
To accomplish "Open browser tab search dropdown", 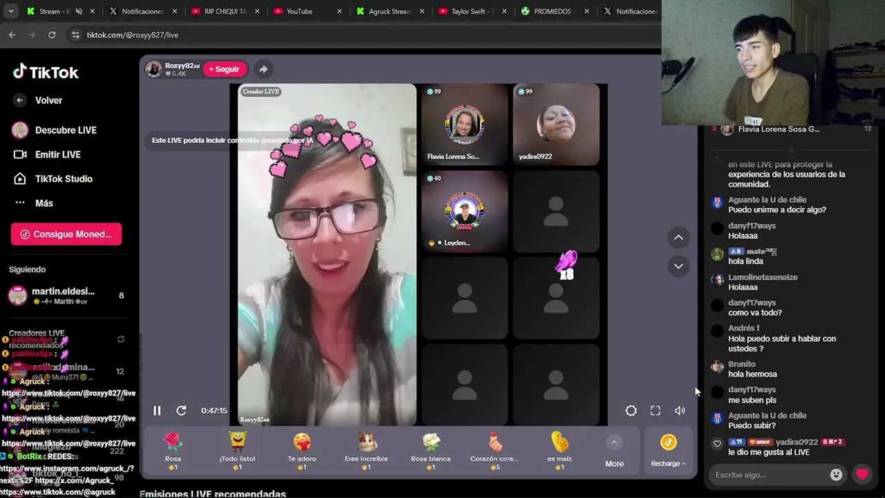I will (x=10, y=11).
